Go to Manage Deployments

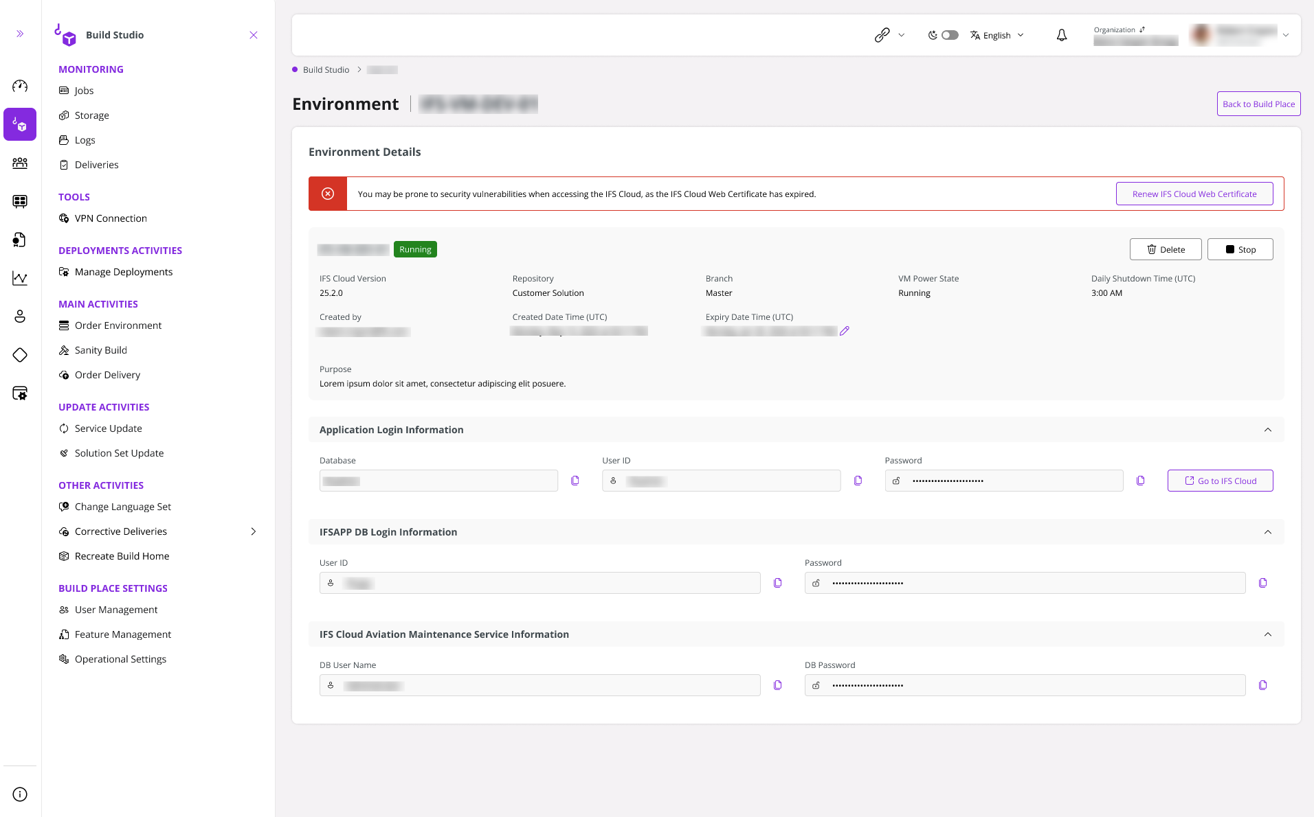124,272
